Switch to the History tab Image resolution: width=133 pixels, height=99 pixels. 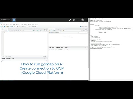coord(57,29)
